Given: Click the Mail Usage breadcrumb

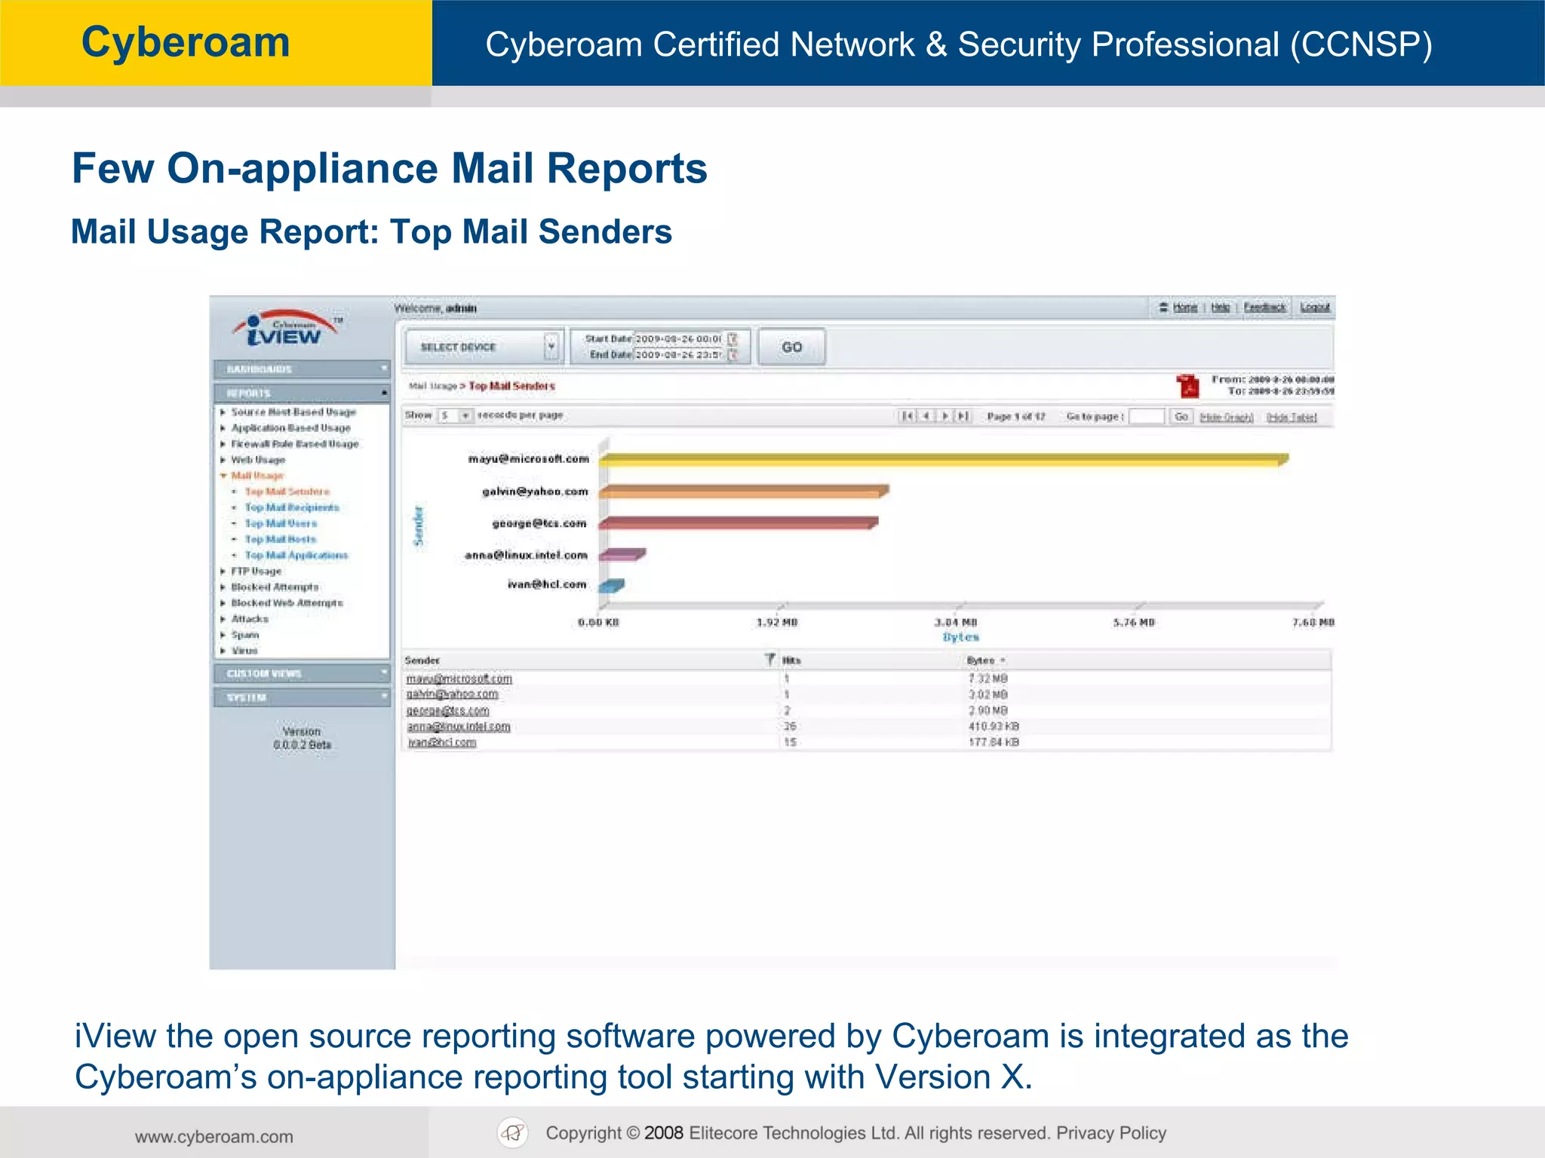Looking at the screenshot, I should coord(433,386).
